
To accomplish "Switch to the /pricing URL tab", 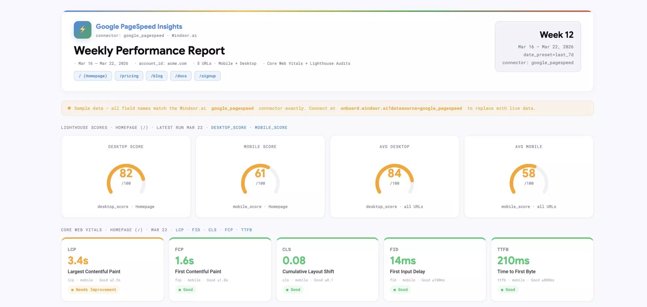I will coord(129,76).
